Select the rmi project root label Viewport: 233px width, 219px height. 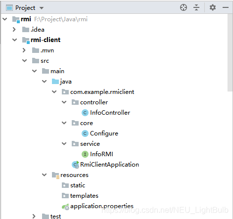coord(26,19)
